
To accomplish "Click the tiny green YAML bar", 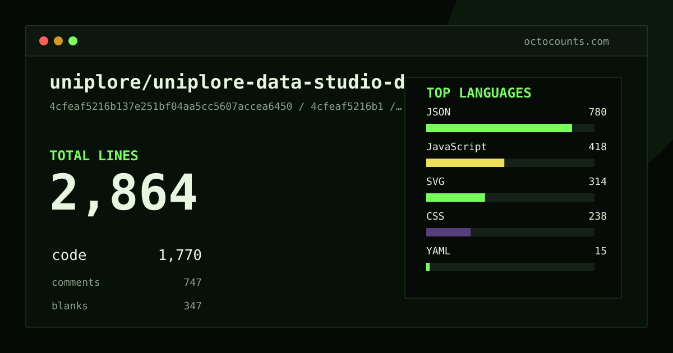I will [x=428, y=267].
